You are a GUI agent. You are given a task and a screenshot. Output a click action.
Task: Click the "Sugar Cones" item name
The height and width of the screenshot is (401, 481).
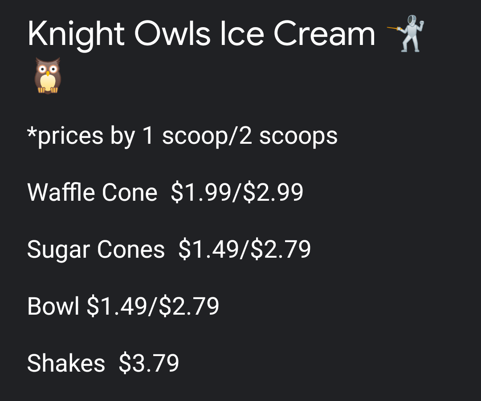(96, 249)
